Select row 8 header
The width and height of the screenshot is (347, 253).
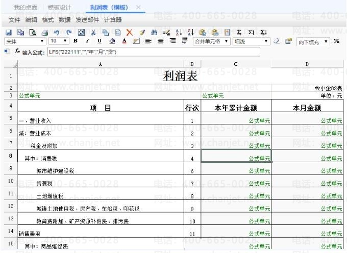click(11, 156)
